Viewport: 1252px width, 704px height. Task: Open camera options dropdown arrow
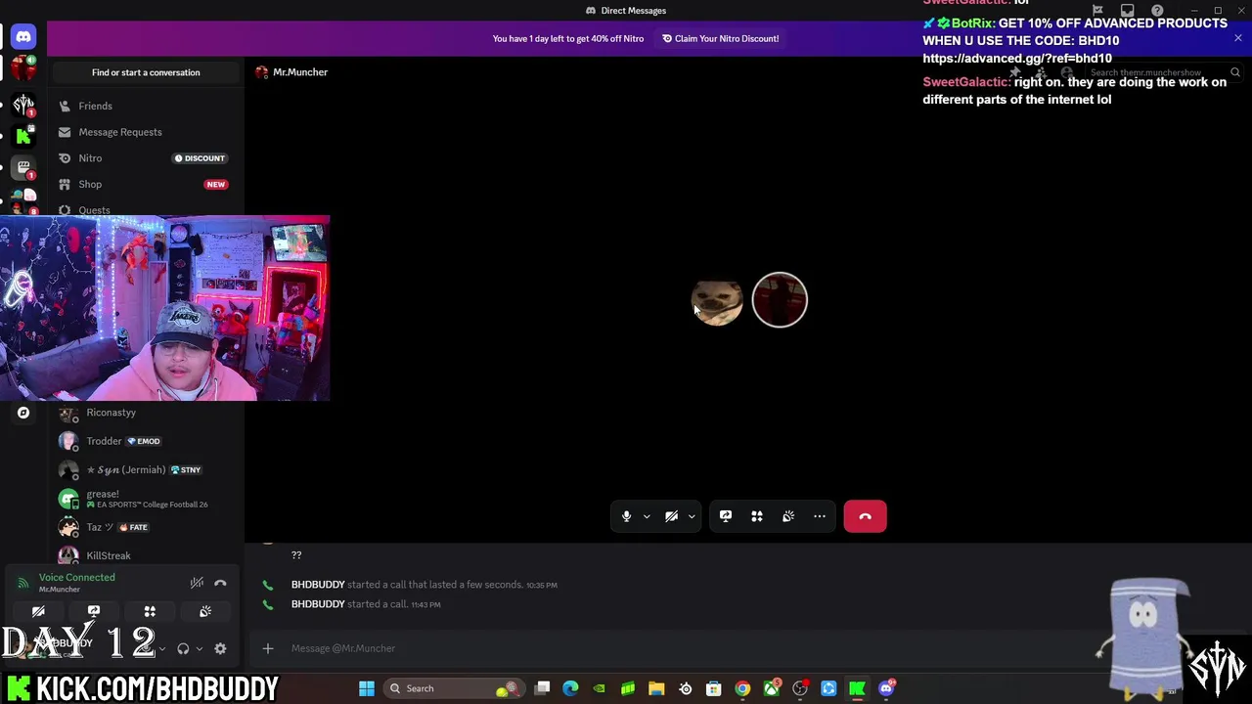click(x=692, y=516)
